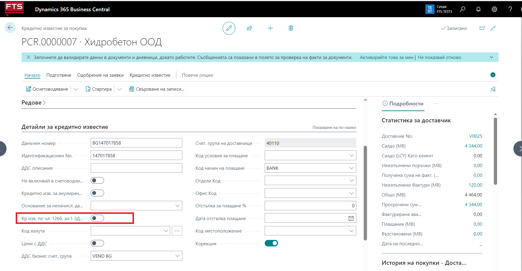This screenshot has width=522, height=271.
Task: Go to the next record with right arrow
Action: tap(518, 149)
